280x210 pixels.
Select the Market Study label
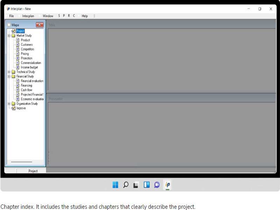(24, 36)
